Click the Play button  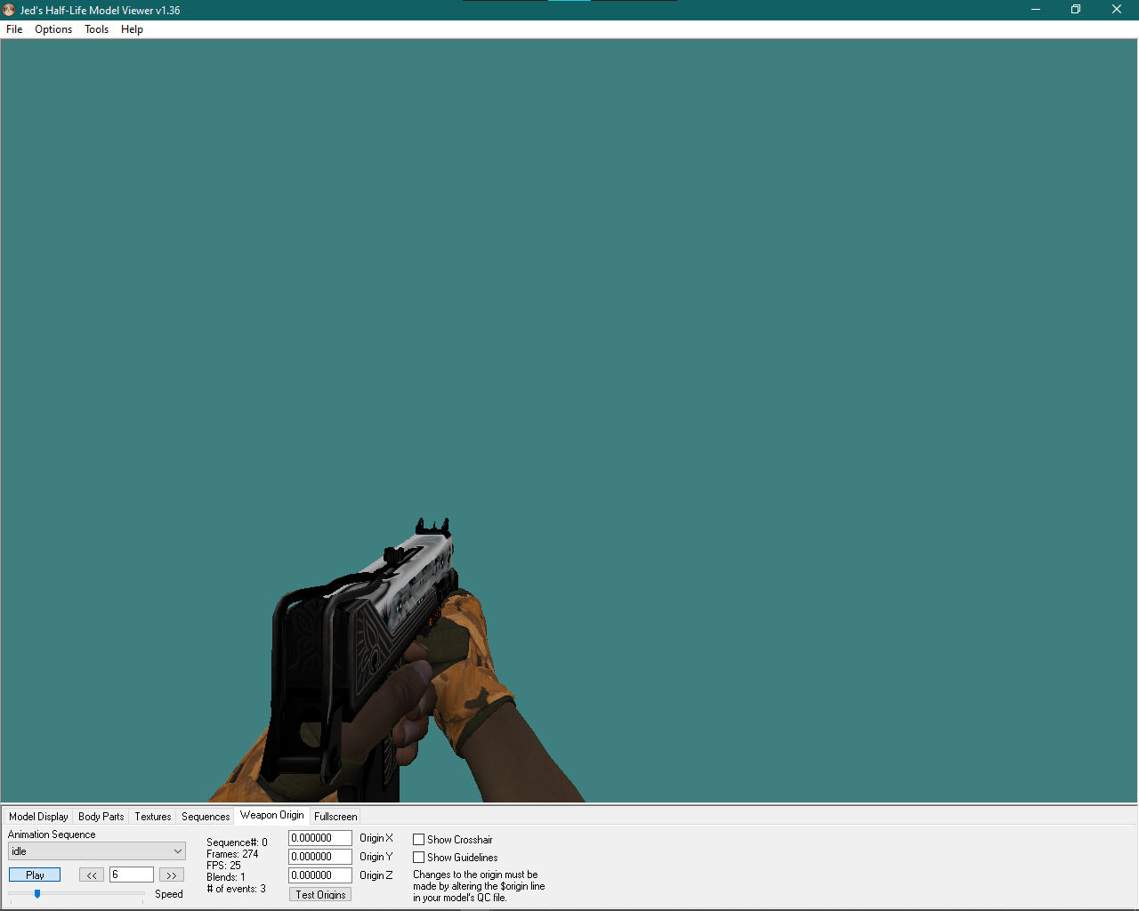35,875
